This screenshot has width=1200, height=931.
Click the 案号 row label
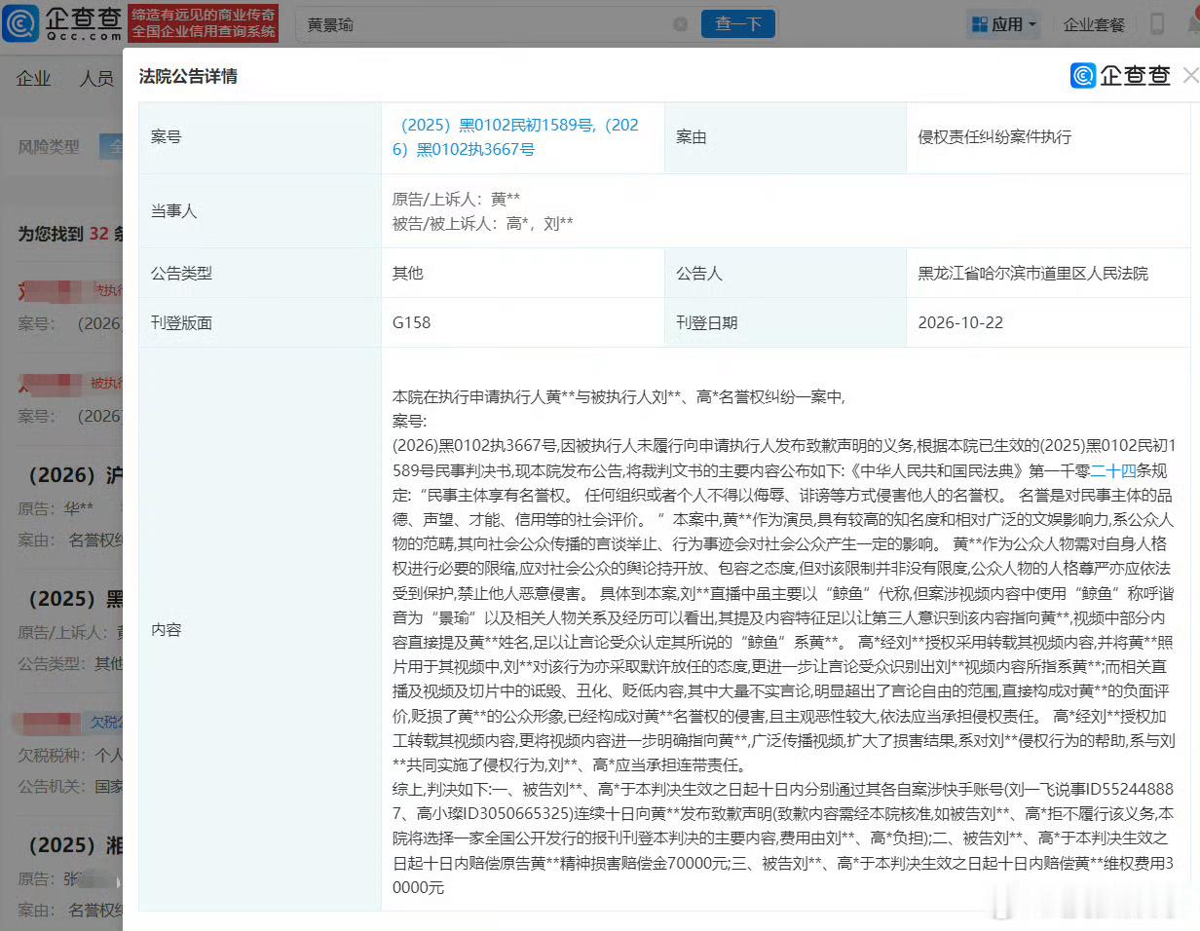point(167,137)
